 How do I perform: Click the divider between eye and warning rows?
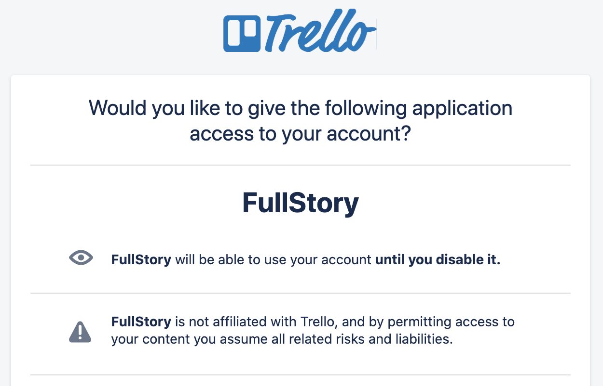(300, 293)
